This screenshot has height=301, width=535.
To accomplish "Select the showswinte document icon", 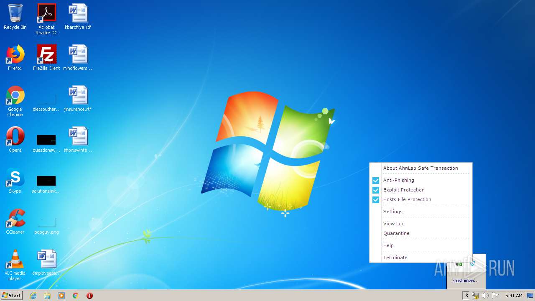I will point(78,140).
